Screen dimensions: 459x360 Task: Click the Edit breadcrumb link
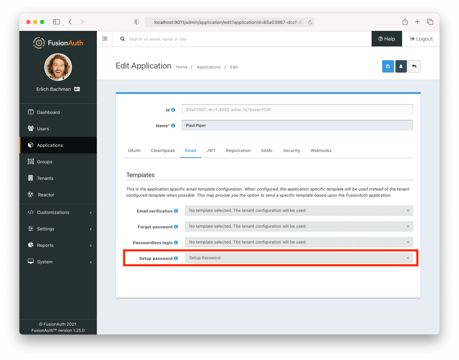(234, 67)
